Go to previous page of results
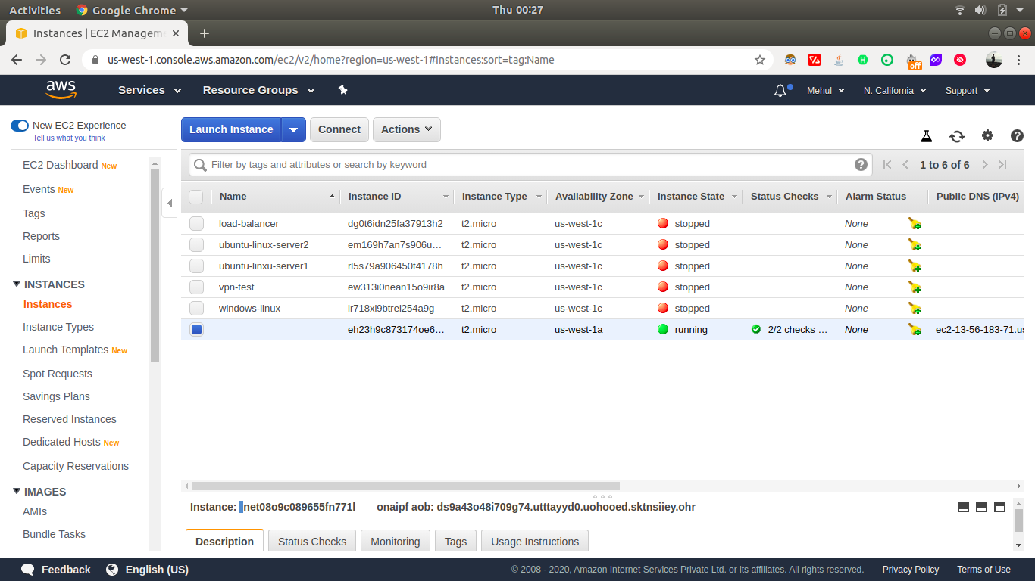Screen dimensions: 1035x581 [x=905, y=164]
